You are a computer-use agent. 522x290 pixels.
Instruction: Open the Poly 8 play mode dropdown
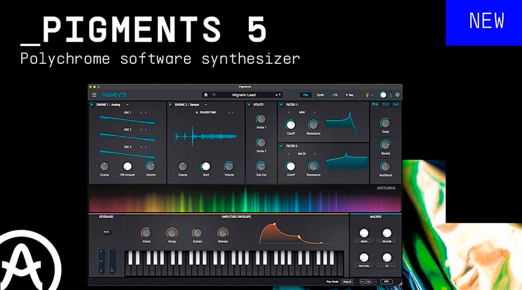pos(347,282)
